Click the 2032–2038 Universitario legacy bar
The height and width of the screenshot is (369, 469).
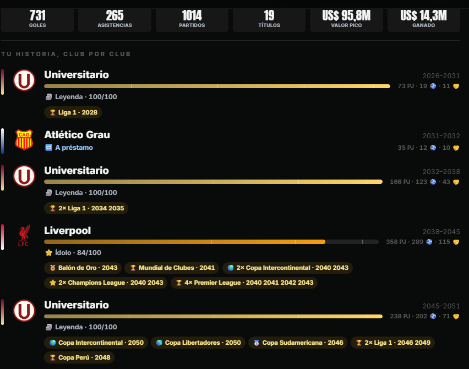point(213,182)
